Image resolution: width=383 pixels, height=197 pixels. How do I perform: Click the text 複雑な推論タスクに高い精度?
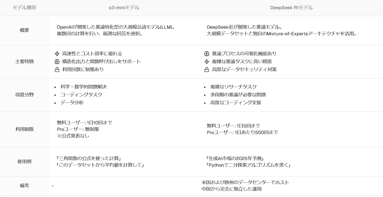coord(242,61)
